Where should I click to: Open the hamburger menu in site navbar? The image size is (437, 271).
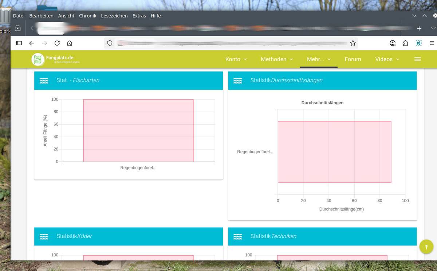[x=417, y=59]
